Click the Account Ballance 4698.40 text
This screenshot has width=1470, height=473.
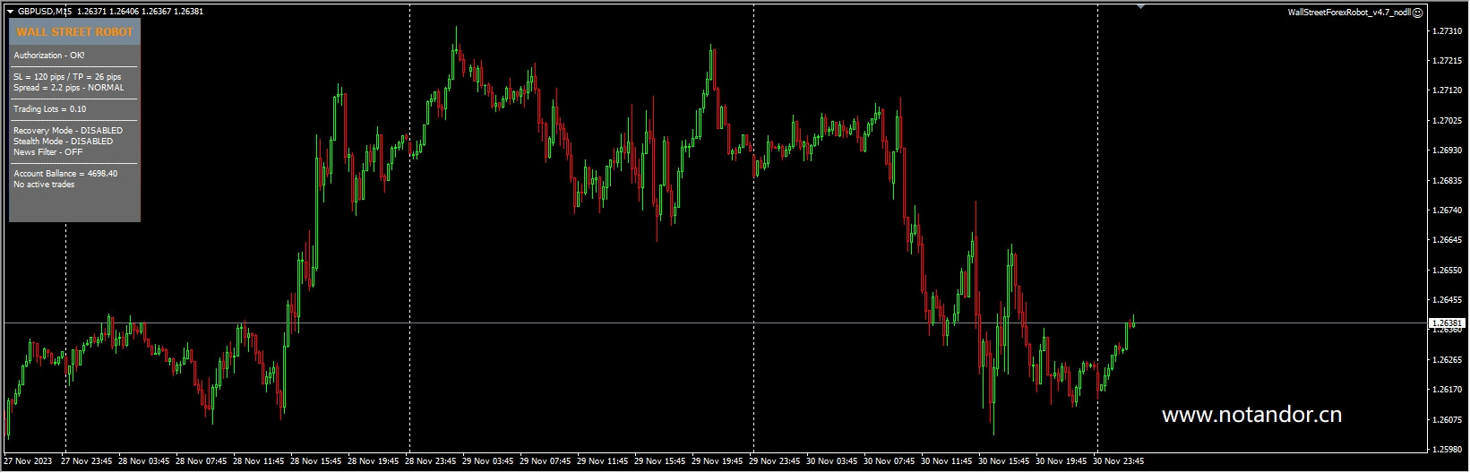click(65, 174)
